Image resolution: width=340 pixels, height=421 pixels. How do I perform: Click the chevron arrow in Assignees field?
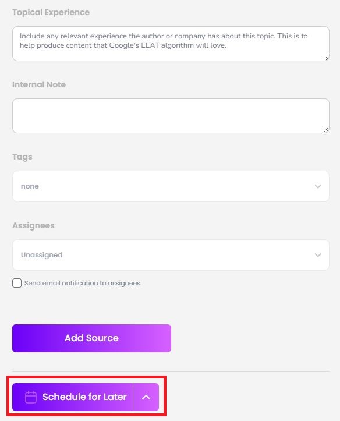[x=318, y=255]
